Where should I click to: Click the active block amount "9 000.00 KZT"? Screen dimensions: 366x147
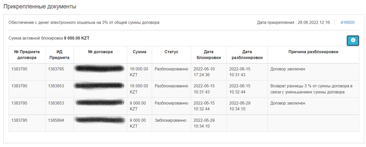[77, 38]
